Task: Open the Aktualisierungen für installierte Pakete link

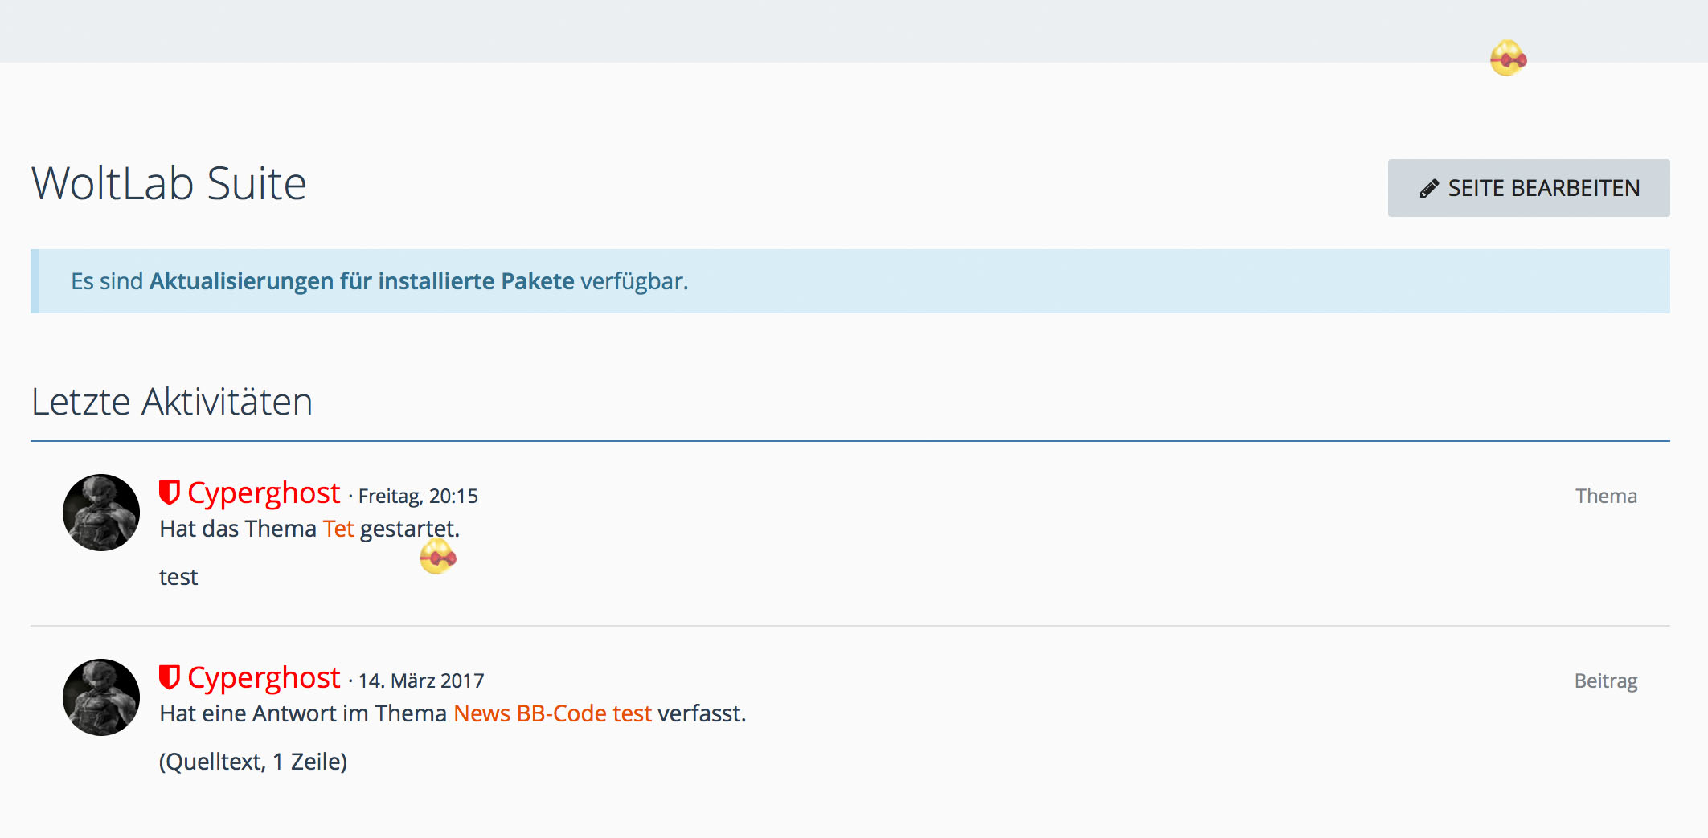Action: (x=362, y=281)
